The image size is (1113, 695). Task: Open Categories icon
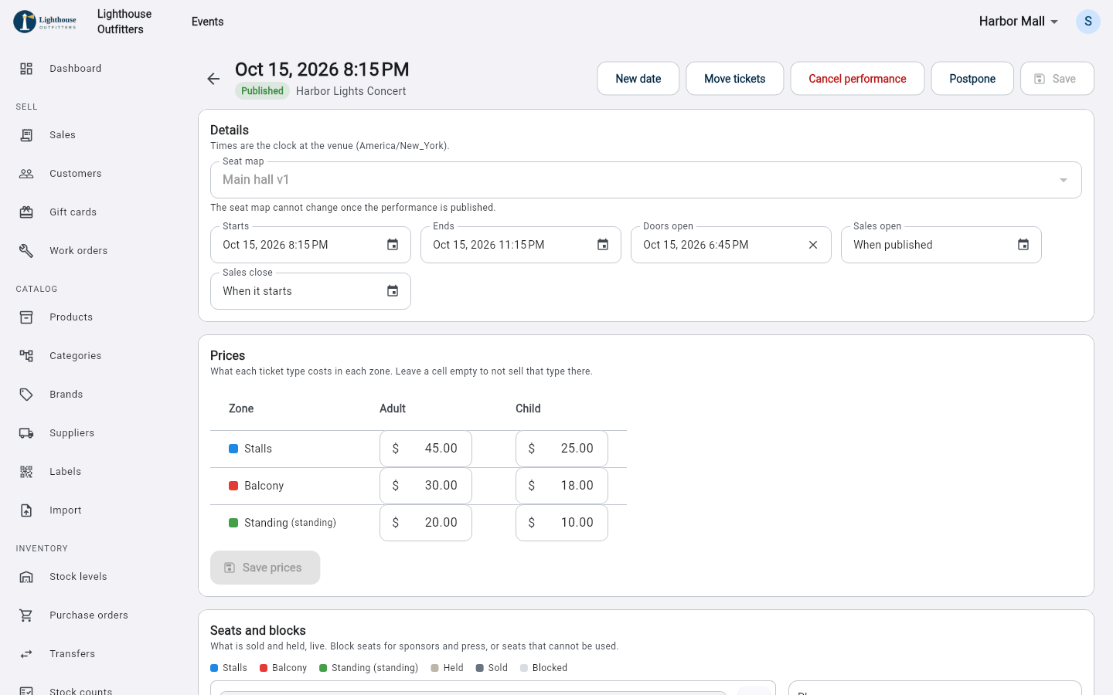pyautogui.click(x=26, y=356)
